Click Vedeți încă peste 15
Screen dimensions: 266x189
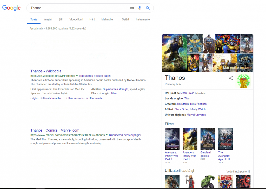(238, 172)
